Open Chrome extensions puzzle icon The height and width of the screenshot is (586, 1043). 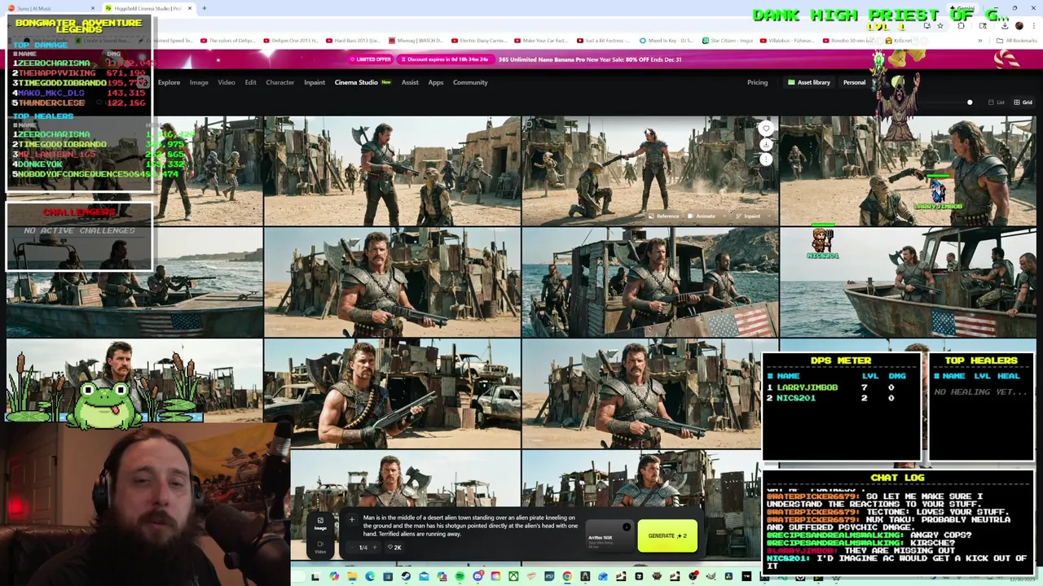point(961,26)
